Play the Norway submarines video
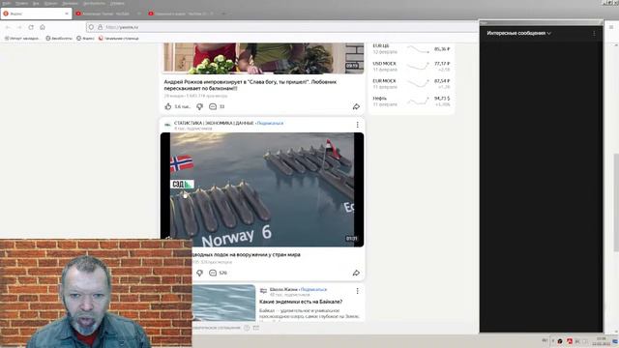This screenshot has height=348, width=619. click(x=262, y=189)
